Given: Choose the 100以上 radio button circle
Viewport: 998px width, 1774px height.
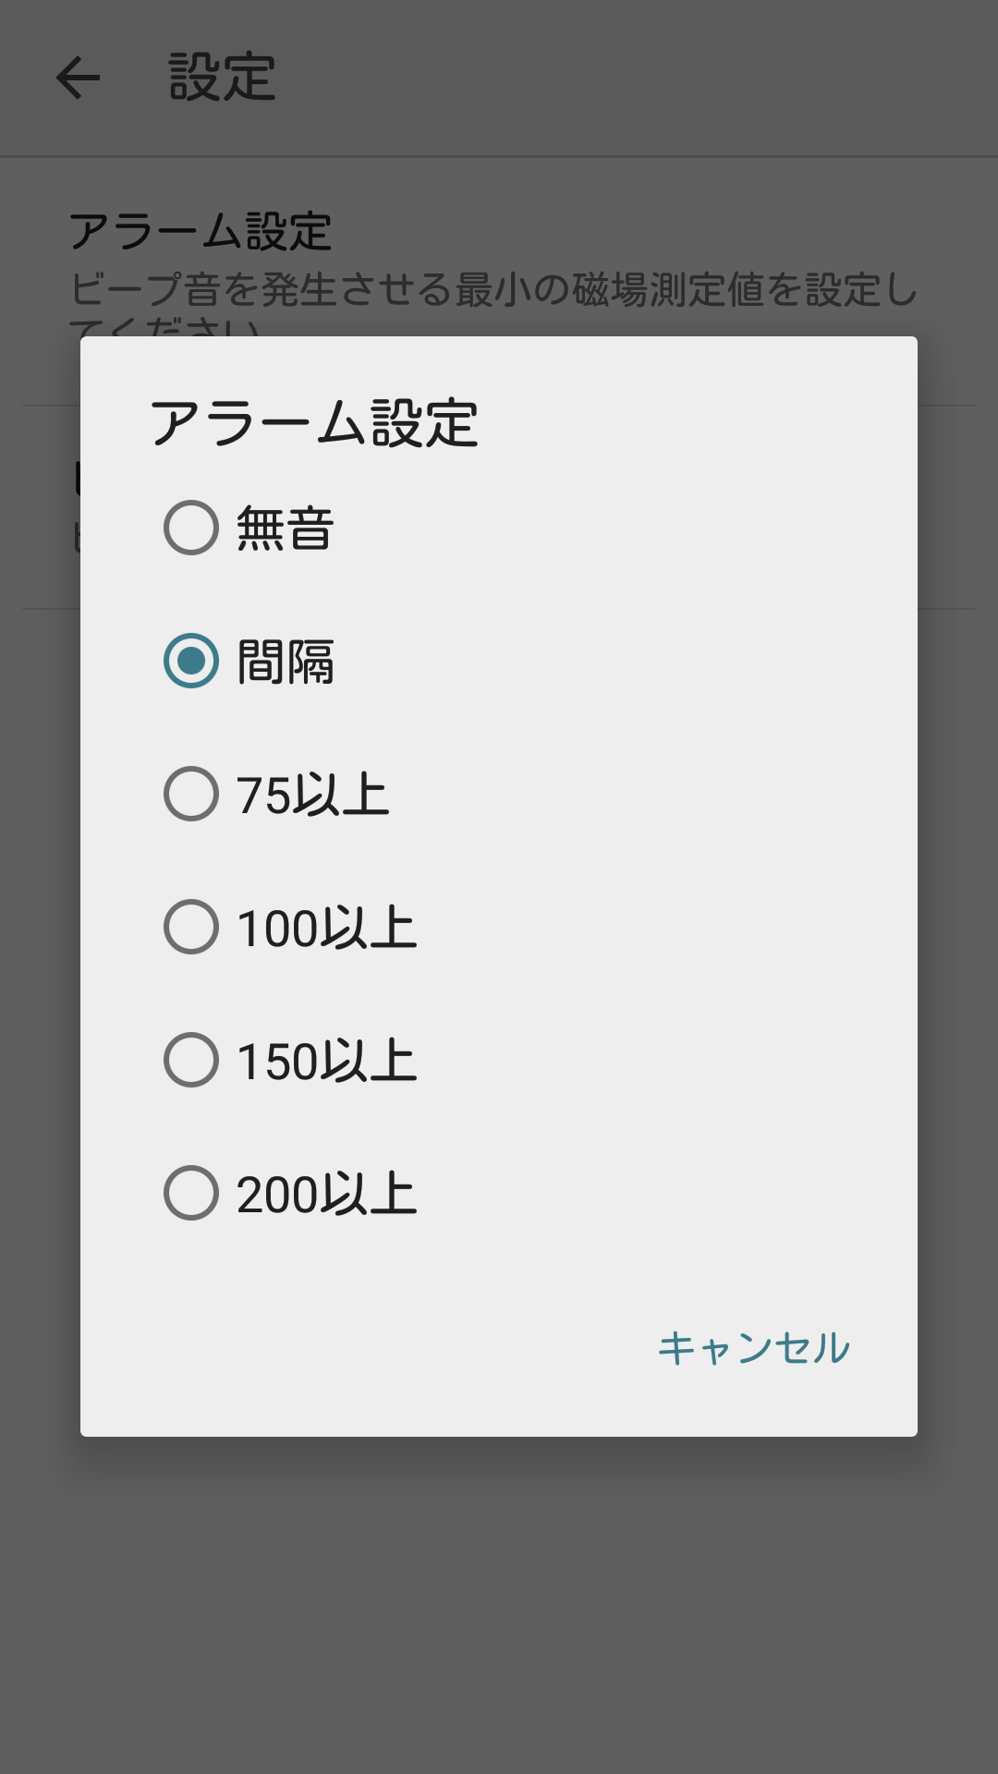Looking at the screenshot, I should click(191, 927).
